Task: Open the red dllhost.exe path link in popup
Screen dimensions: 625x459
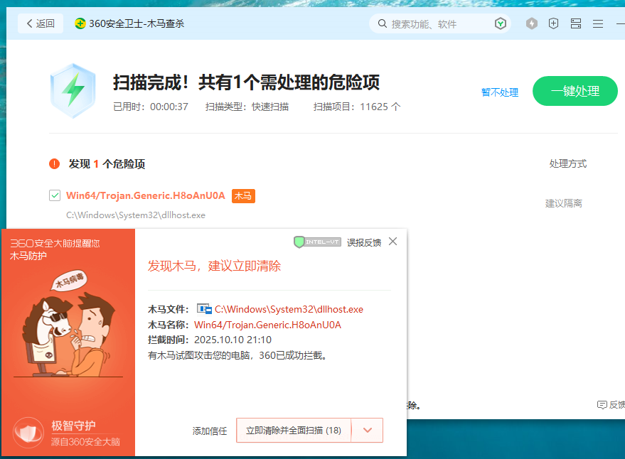Action: point(289,309)
